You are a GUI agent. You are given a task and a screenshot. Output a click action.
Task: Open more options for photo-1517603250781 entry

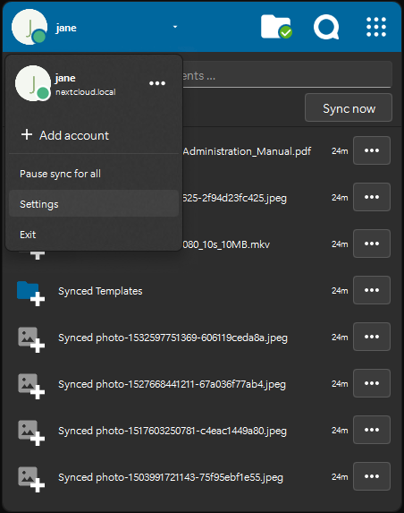point(372,430)
